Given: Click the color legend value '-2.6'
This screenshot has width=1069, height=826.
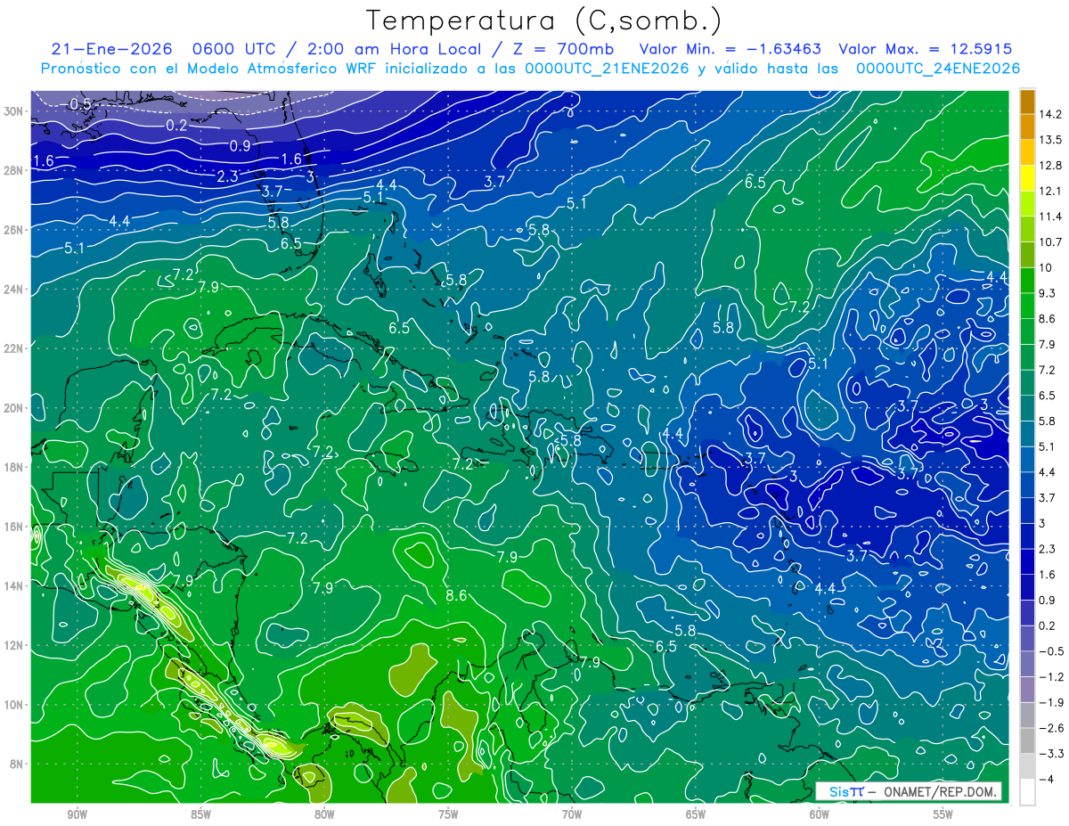Looking at the screenshot, I should pyautogui.click(x=1050, y=728).
